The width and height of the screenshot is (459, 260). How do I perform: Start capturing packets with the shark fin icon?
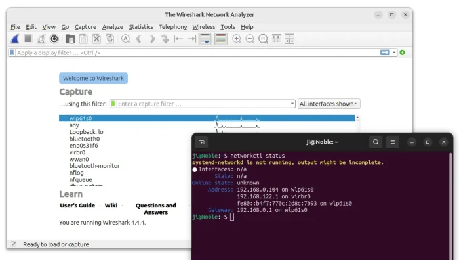click(15, 39)
